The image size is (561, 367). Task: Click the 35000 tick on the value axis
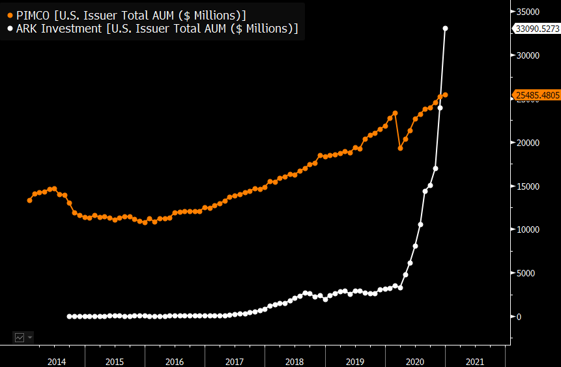(x=529, y=12)
